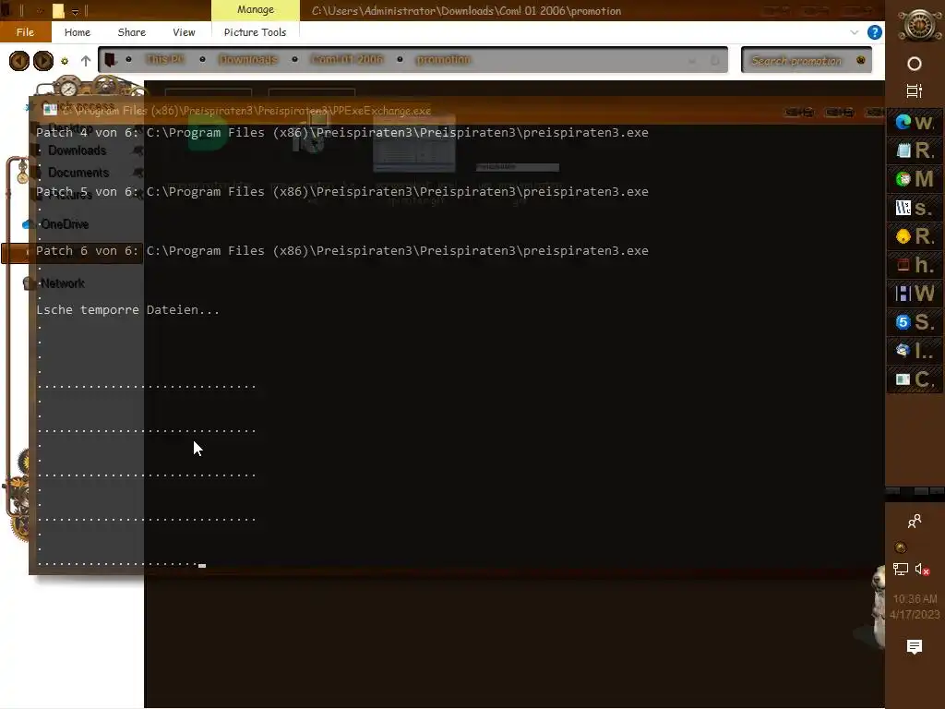945x709 pixels.
Task: Click 'Patch 4 von 6' line in console
Action: 342,133
